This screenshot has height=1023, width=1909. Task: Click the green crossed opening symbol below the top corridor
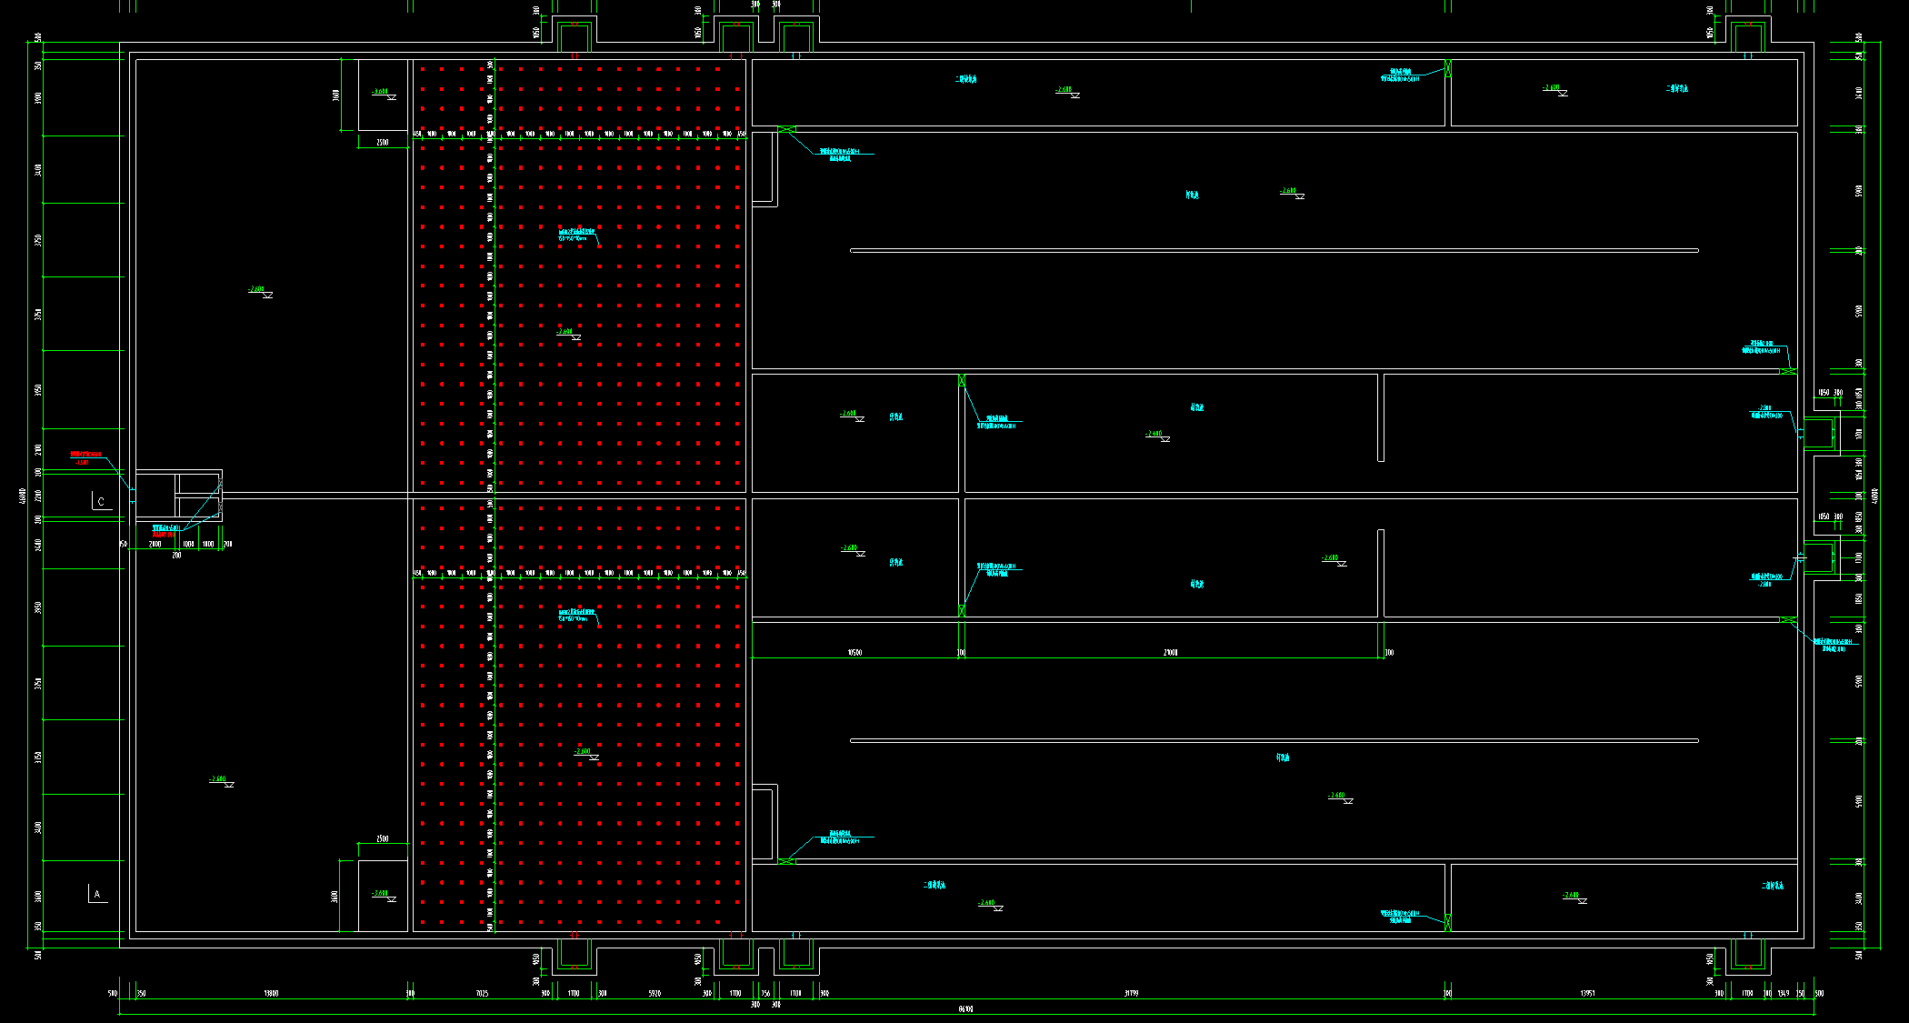pos(786,130)
